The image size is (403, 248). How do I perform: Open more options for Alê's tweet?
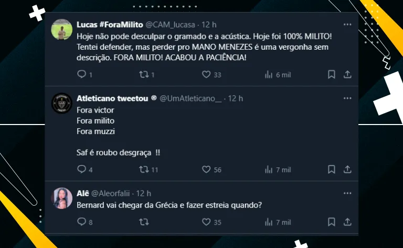point(347,193)
